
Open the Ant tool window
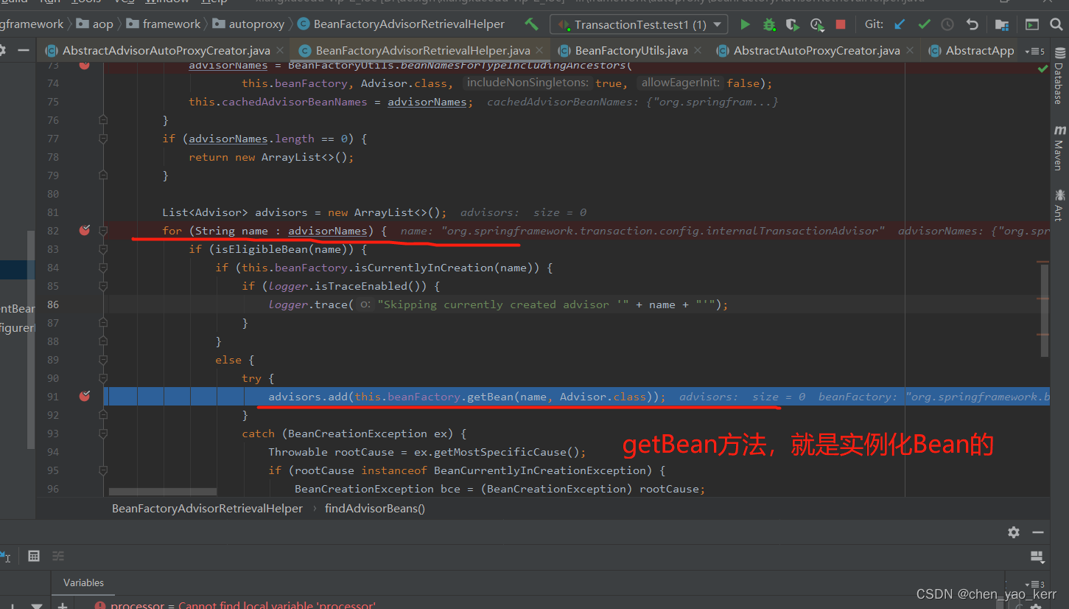(x=1059, y=205)
